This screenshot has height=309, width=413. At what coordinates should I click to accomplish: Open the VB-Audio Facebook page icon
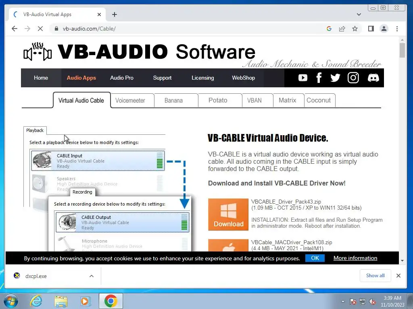pyautogui.click(x=319, y=78)
